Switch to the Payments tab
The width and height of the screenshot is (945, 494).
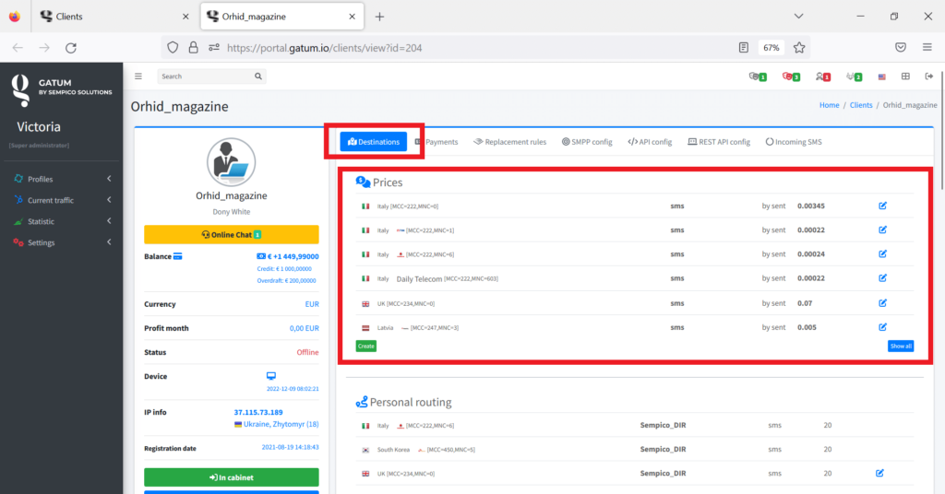click(x=437, y=142)
